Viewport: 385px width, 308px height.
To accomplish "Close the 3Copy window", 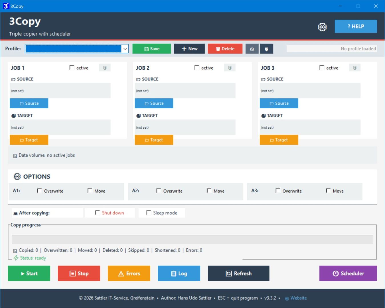I will pos(376,6).
